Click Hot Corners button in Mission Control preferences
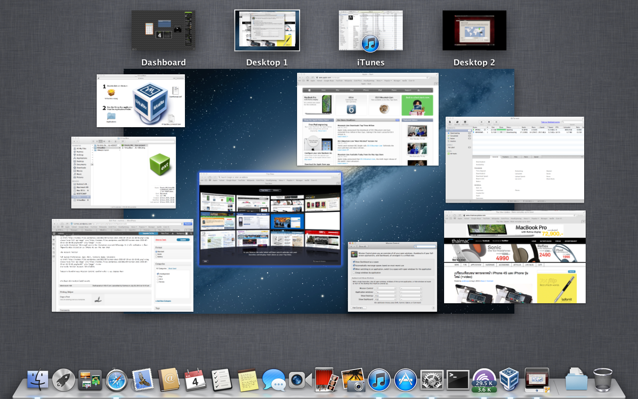The height and width of the screenshot is (399, 638). (358, 308)
